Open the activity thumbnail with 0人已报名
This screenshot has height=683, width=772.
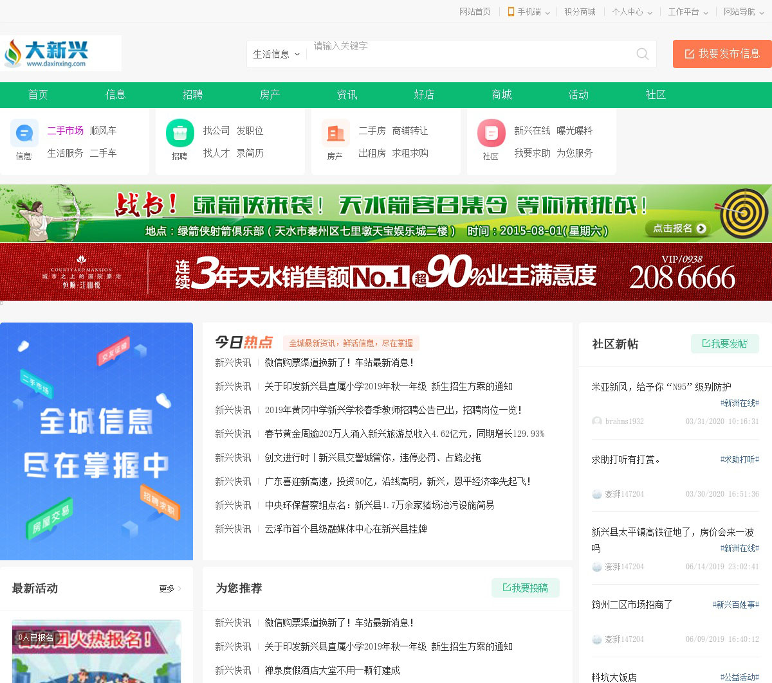point(96,652)
